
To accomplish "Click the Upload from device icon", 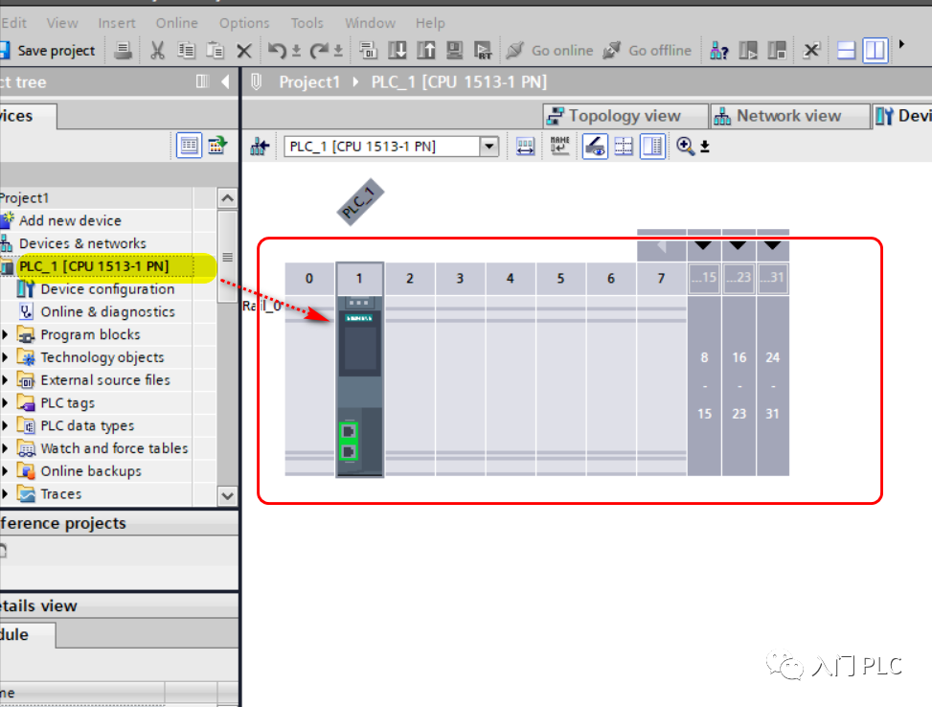I will click(425, 51).
